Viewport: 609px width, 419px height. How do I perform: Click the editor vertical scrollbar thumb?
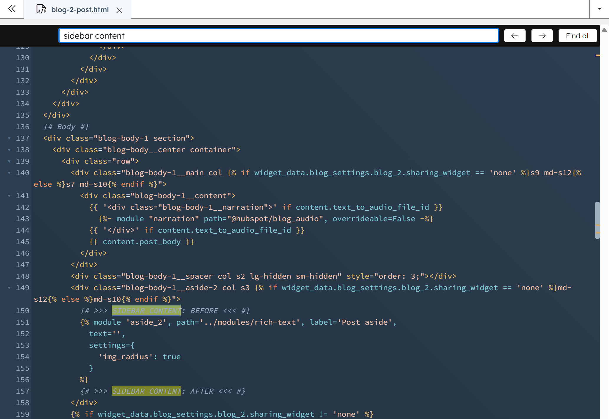coord(598,220)
